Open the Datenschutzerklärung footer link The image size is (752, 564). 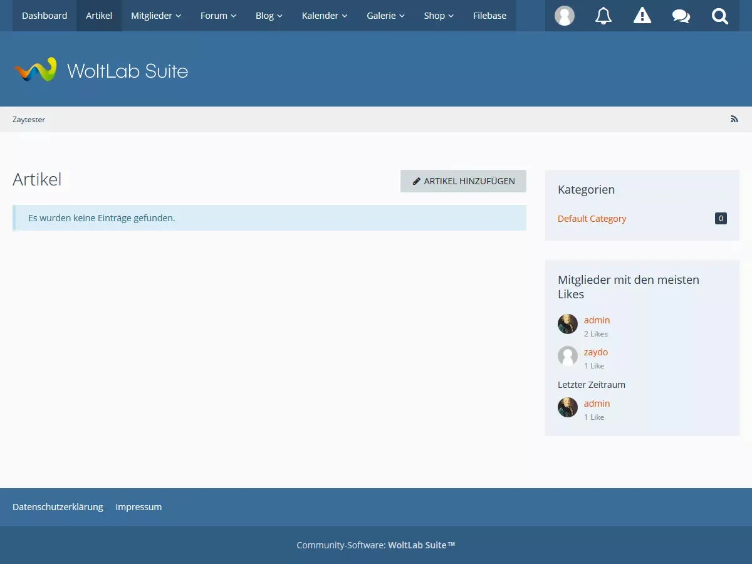coord(58,507)
